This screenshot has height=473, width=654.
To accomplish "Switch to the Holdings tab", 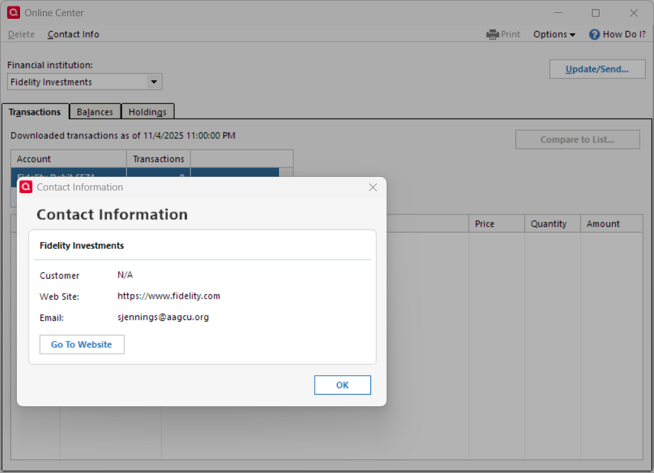I will click(147, 112).
